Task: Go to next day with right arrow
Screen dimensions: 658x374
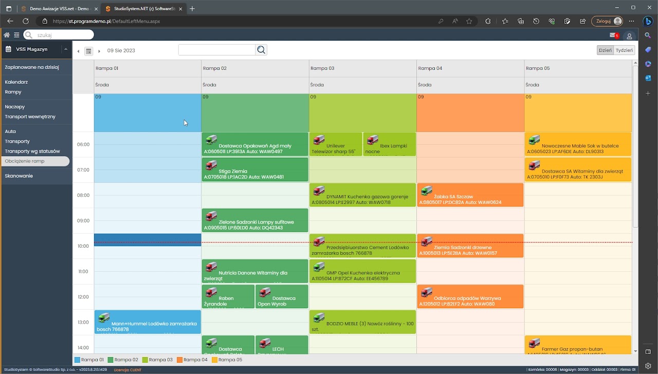Action: (99, 51)
